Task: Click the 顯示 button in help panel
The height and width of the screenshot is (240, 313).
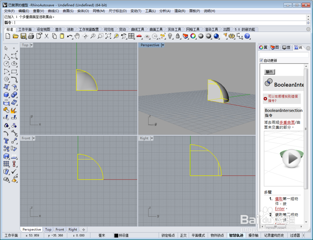Action: tap(269, 72)
